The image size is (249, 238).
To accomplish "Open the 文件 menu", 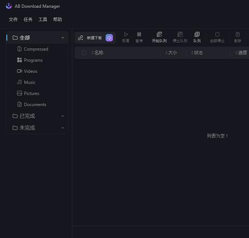I will tap(13, 19).
